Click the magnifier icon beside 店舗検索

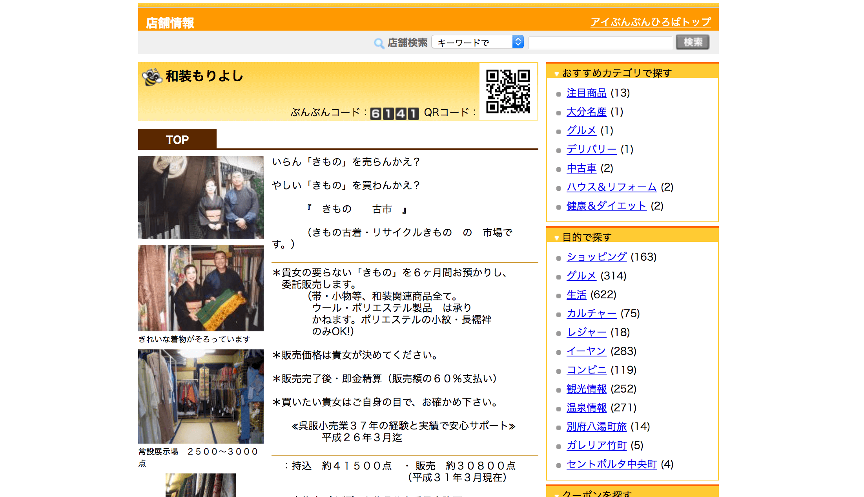[x=379, y=43]
